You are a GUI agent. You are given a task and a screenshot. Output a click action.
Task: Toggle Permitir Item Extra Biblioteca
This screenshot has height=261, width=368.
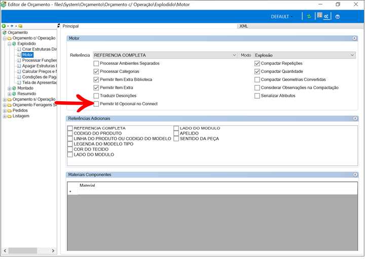click(x=97, y=80)
